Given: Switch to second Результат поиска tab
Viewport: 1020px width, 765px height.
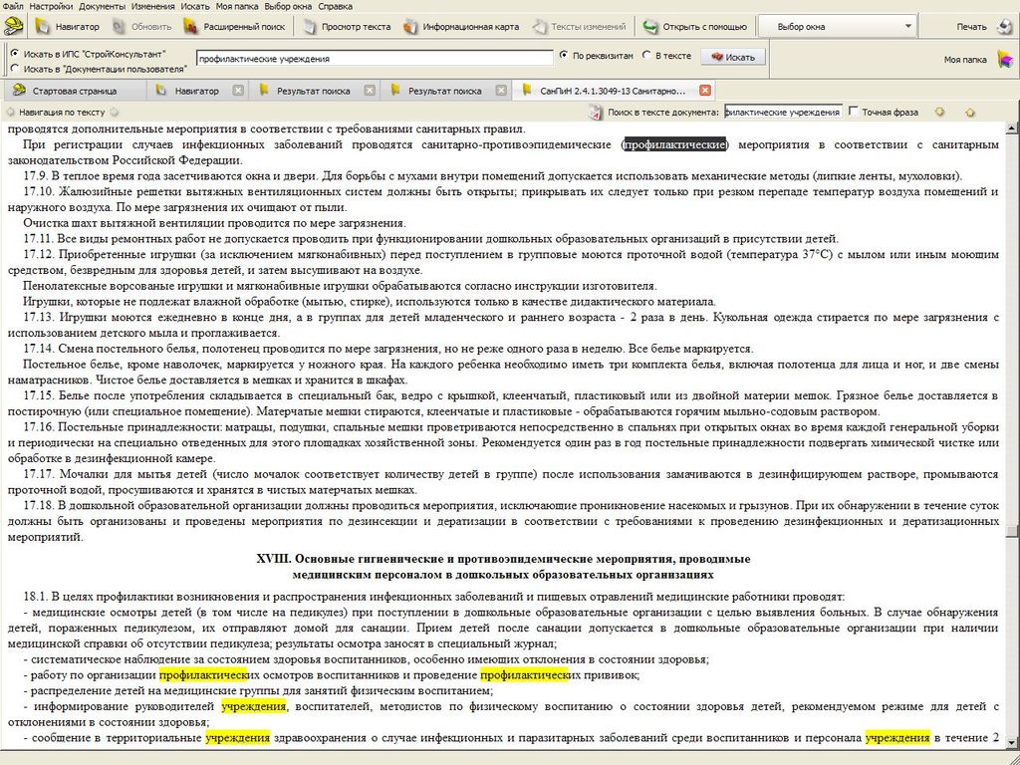Looking at the screenshot, I should pos(444,91).
